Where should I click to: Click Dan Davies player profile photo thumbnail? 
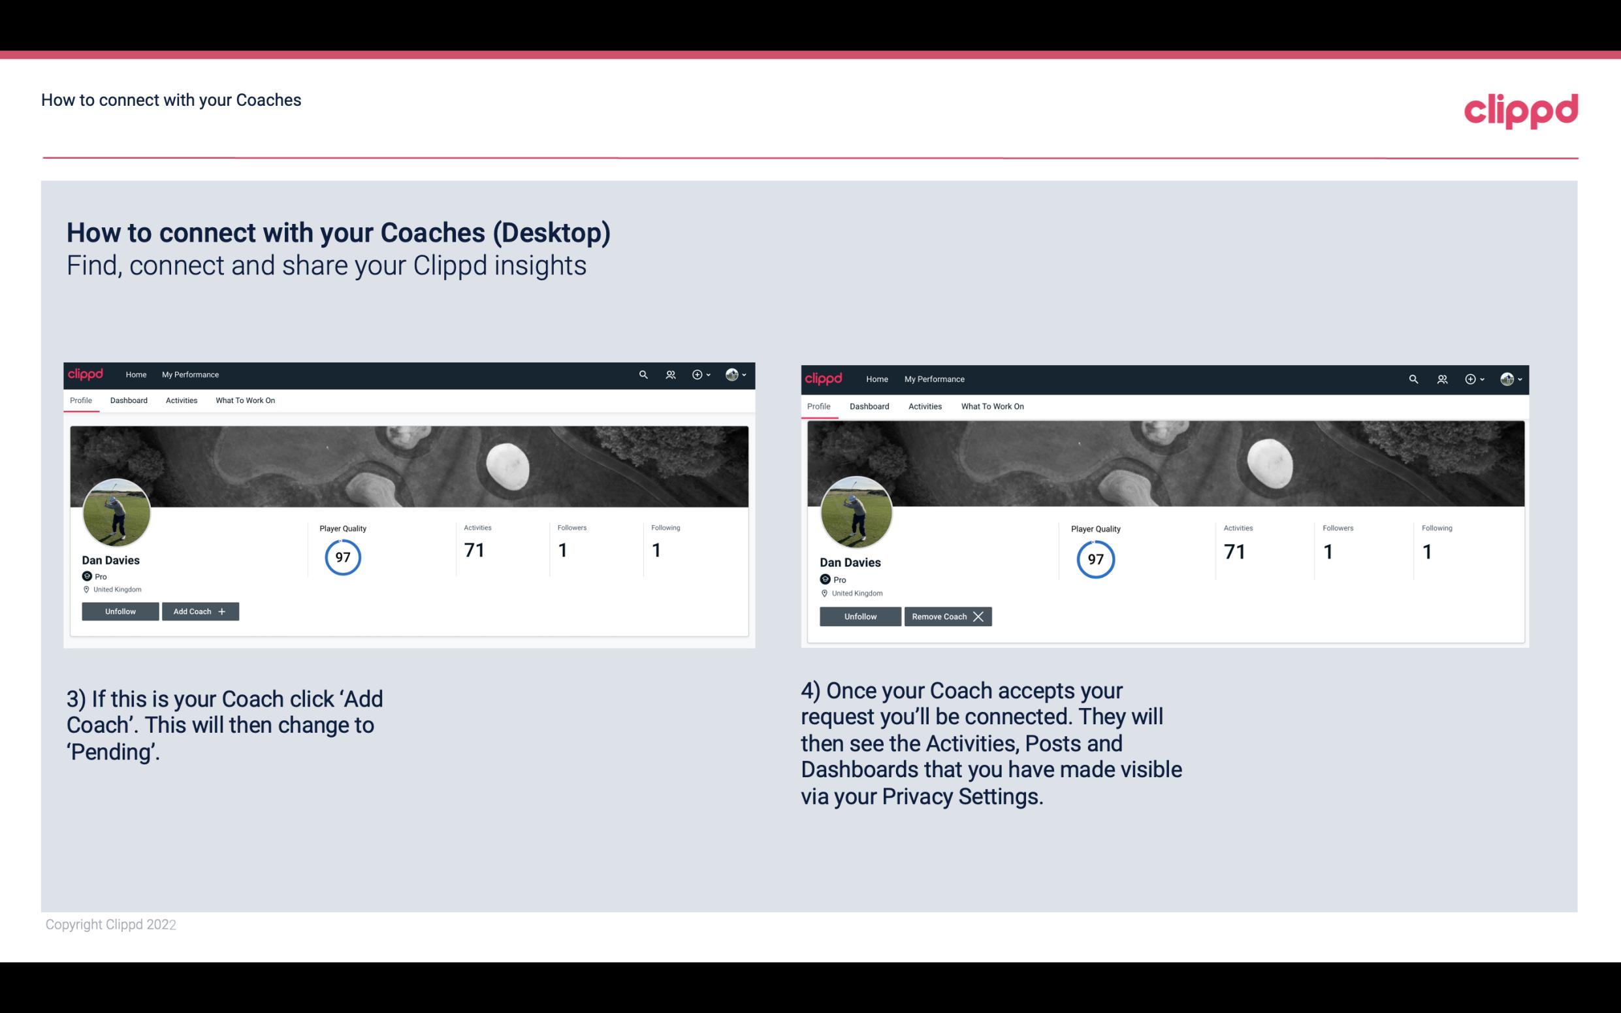(x=118, y=511)
